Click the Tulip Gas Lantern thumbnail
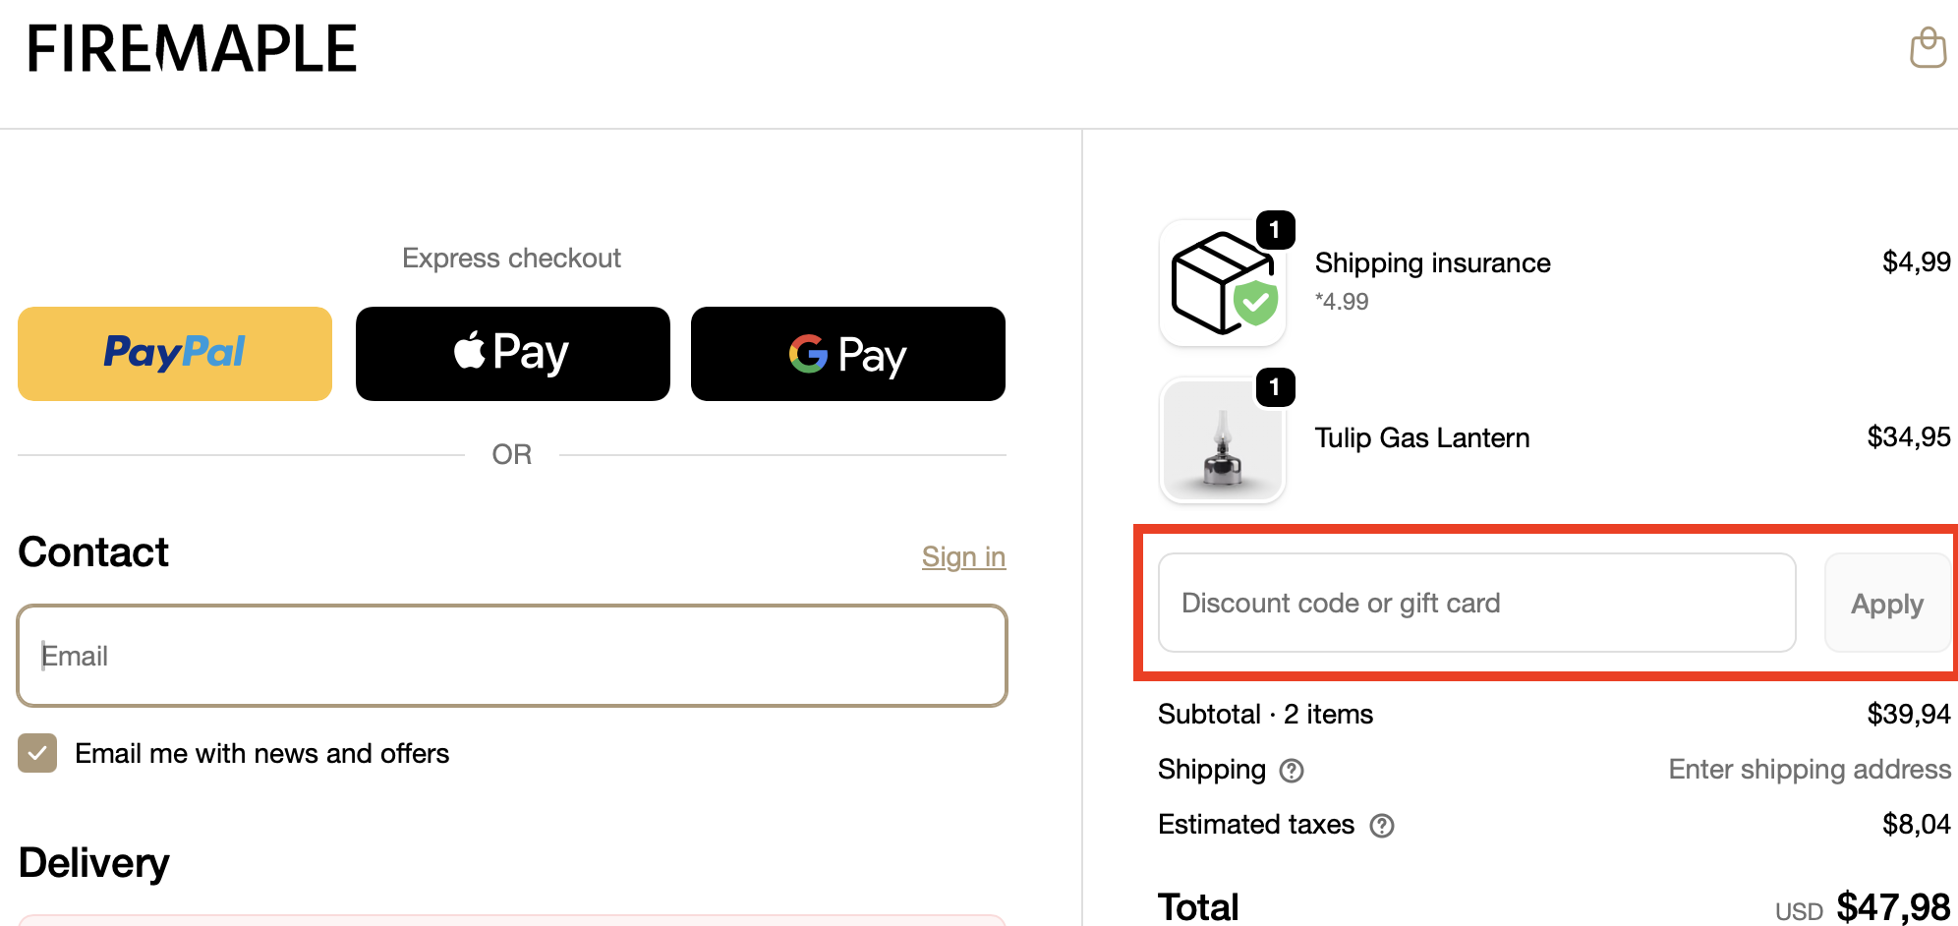The image size is (1958, 926). [1223, 441]
